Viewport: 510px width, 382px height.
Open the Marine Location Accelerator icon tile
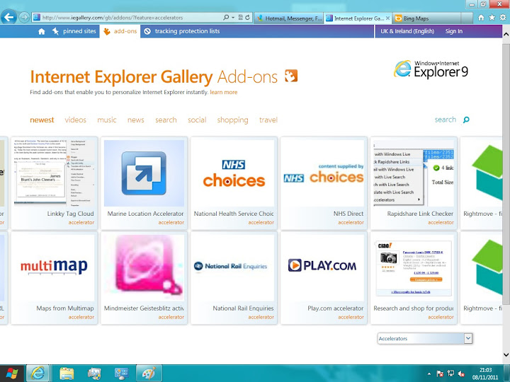click(x=144, y=173)
